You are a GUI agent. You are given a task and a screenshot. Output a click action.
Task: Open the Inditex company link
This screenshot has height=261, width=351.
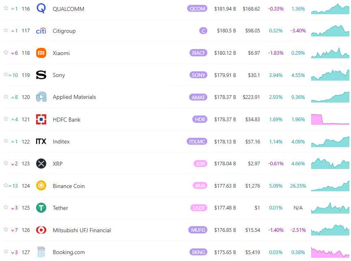(x=61, y=141)
